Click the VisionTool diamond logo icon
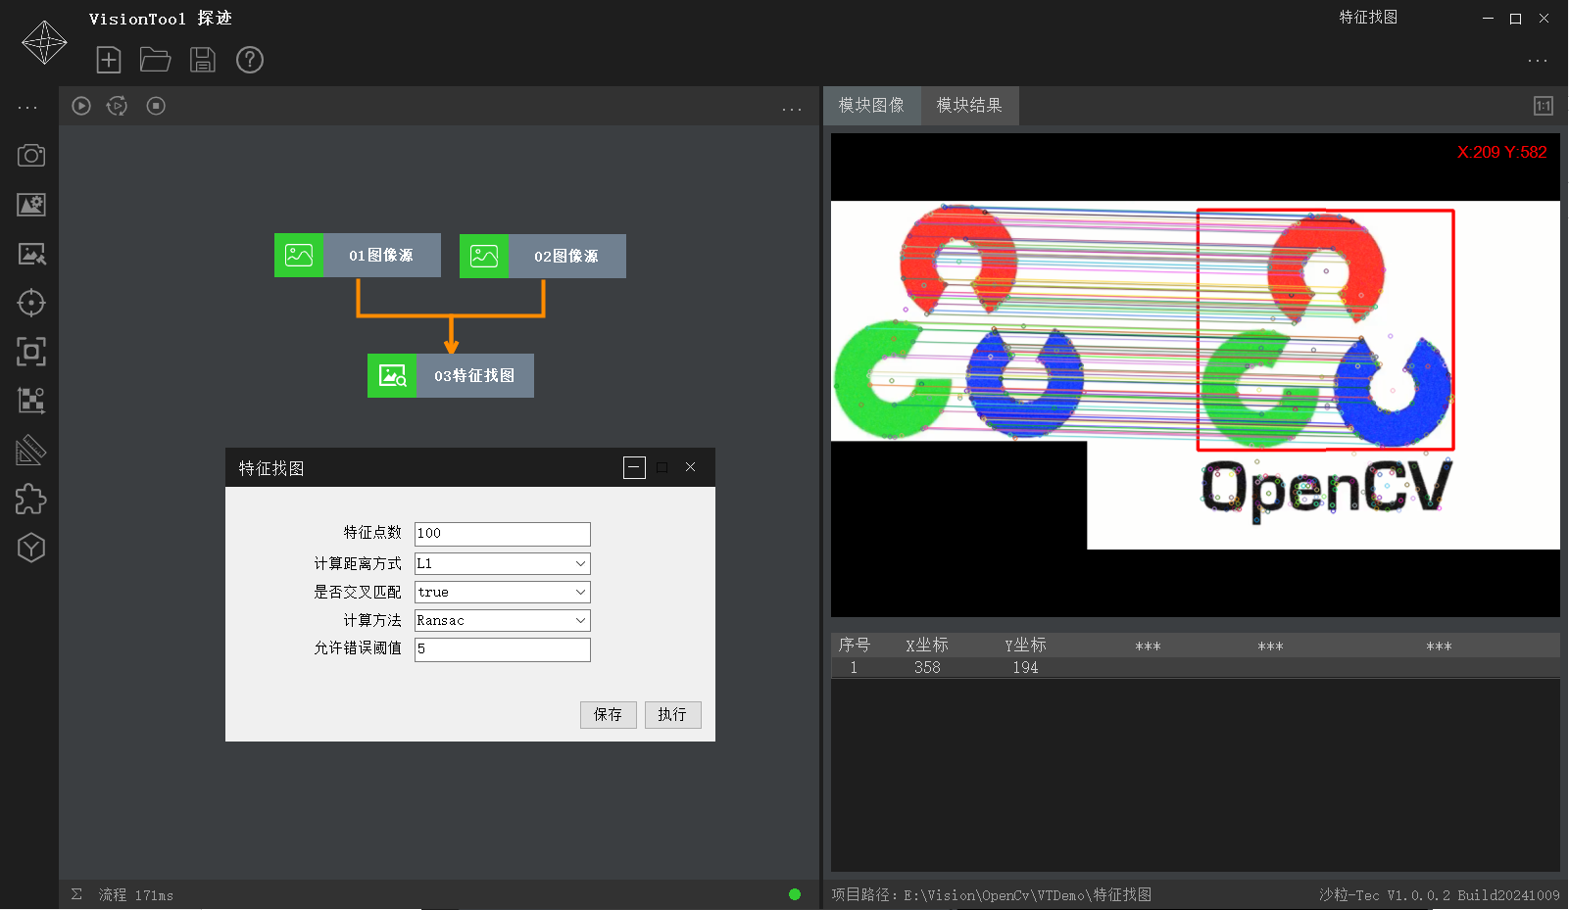The image size is (1569, 910). (x=44, y=42)
